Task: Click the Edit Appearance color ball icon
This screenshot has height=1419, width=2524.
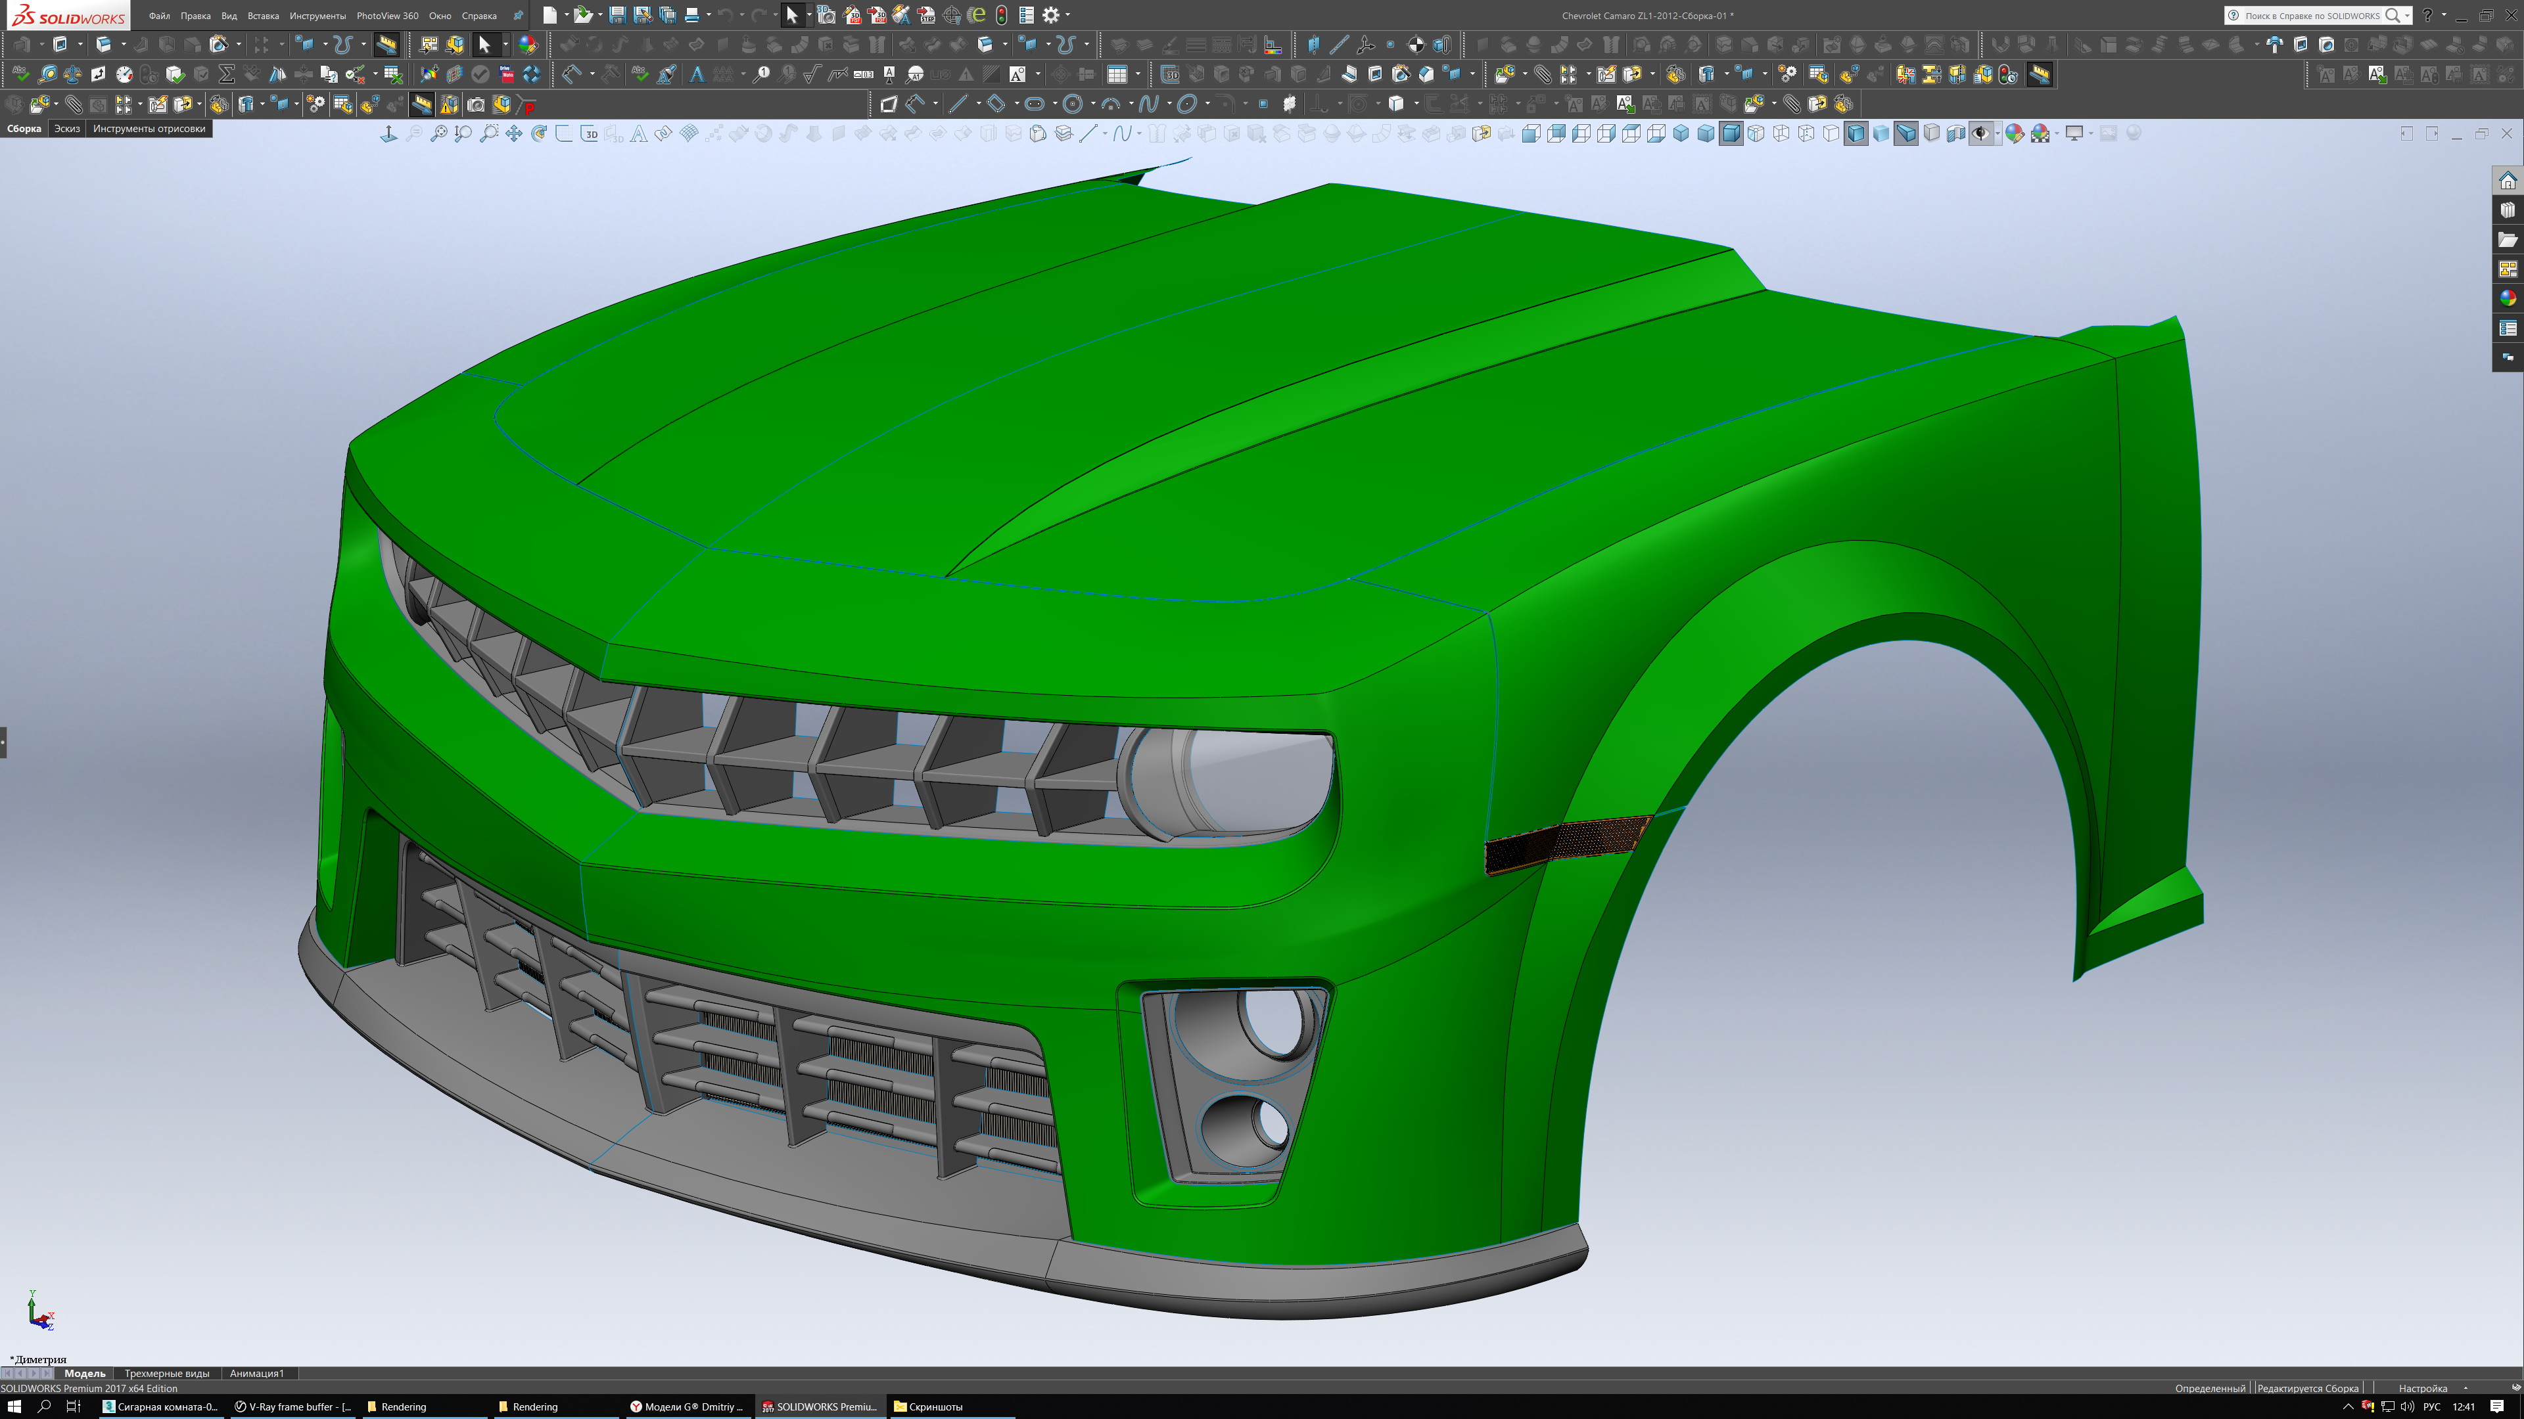Action: pos(2015,134)
